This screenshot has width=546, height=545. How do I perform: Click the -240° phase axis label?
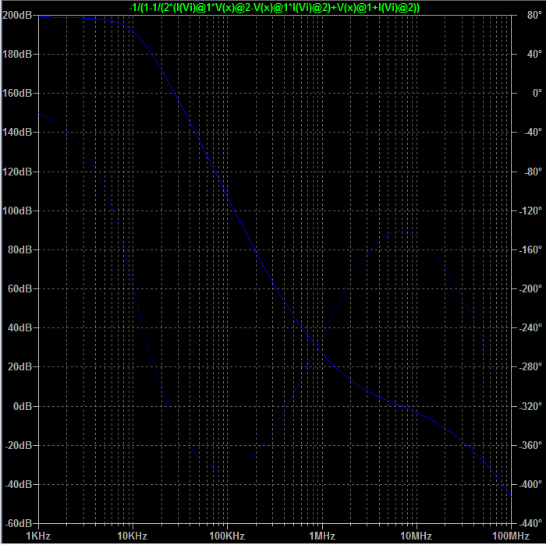(x=530, y=327)
